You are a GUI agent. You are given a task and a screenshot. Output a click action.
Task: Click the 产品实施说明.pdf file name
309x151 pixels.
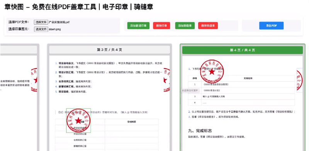[59, 22]
